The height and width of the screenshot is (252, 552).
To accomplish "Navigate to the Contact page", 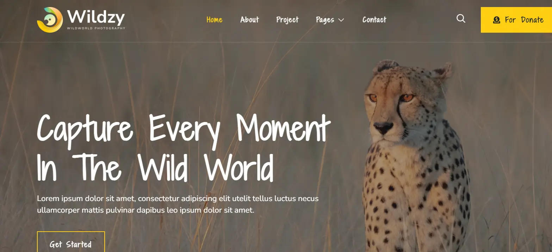I will (x=374, y=20).
